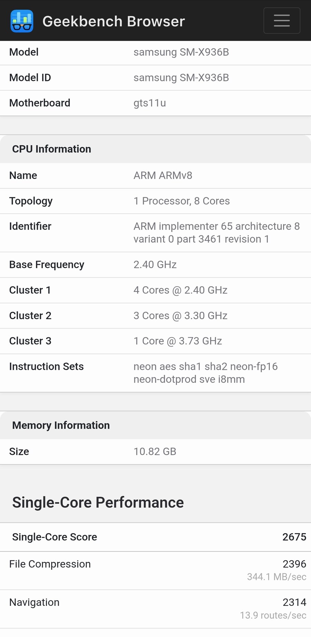Click the Model row label

pos(24,52)
